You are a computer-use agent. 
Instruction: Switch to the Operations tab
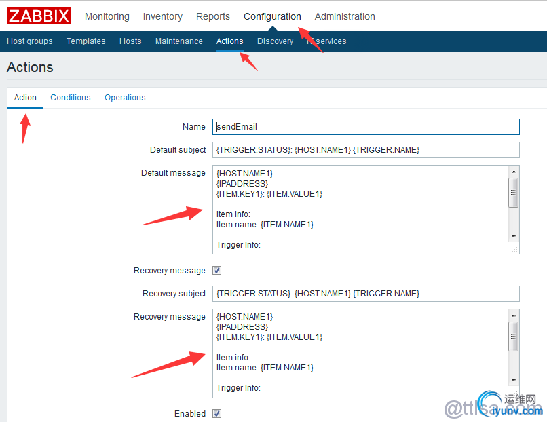[125, 97]
